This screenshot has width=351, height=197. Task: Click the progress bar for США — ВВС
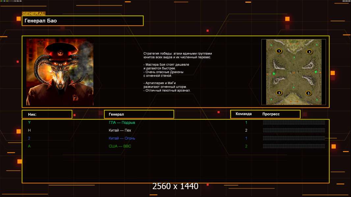coord(294,146)
